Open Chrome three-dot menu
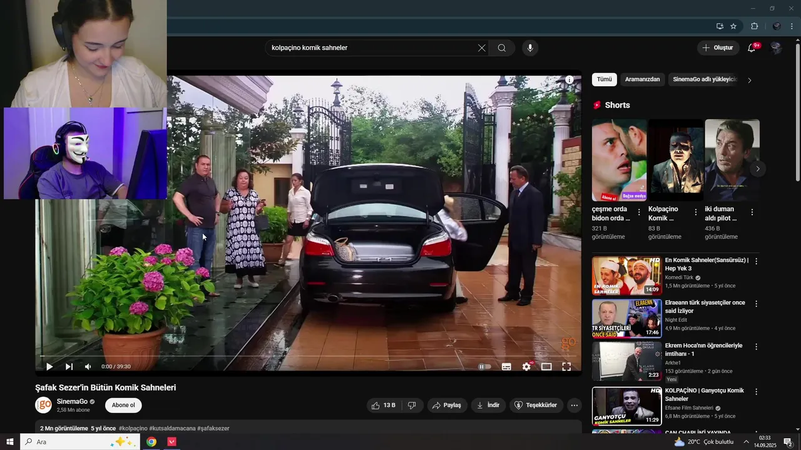 (792, 26)
